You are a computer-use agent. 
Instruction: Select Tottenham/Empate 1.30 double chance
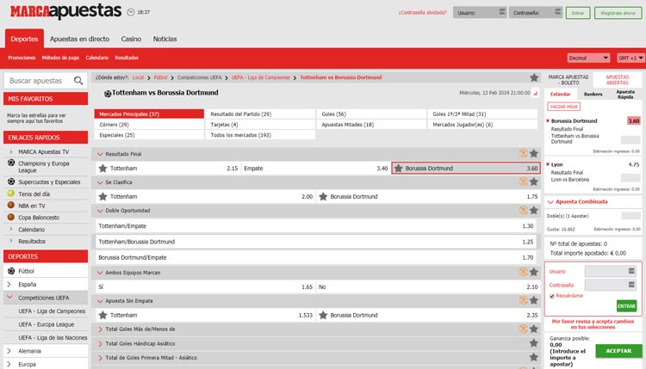[316, 226]
